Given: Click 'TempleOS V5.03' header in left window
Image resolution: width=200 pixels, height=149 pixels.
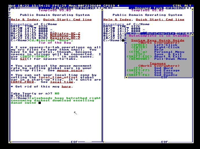Looking at the screenshot, I should click(x=55, y=10).
